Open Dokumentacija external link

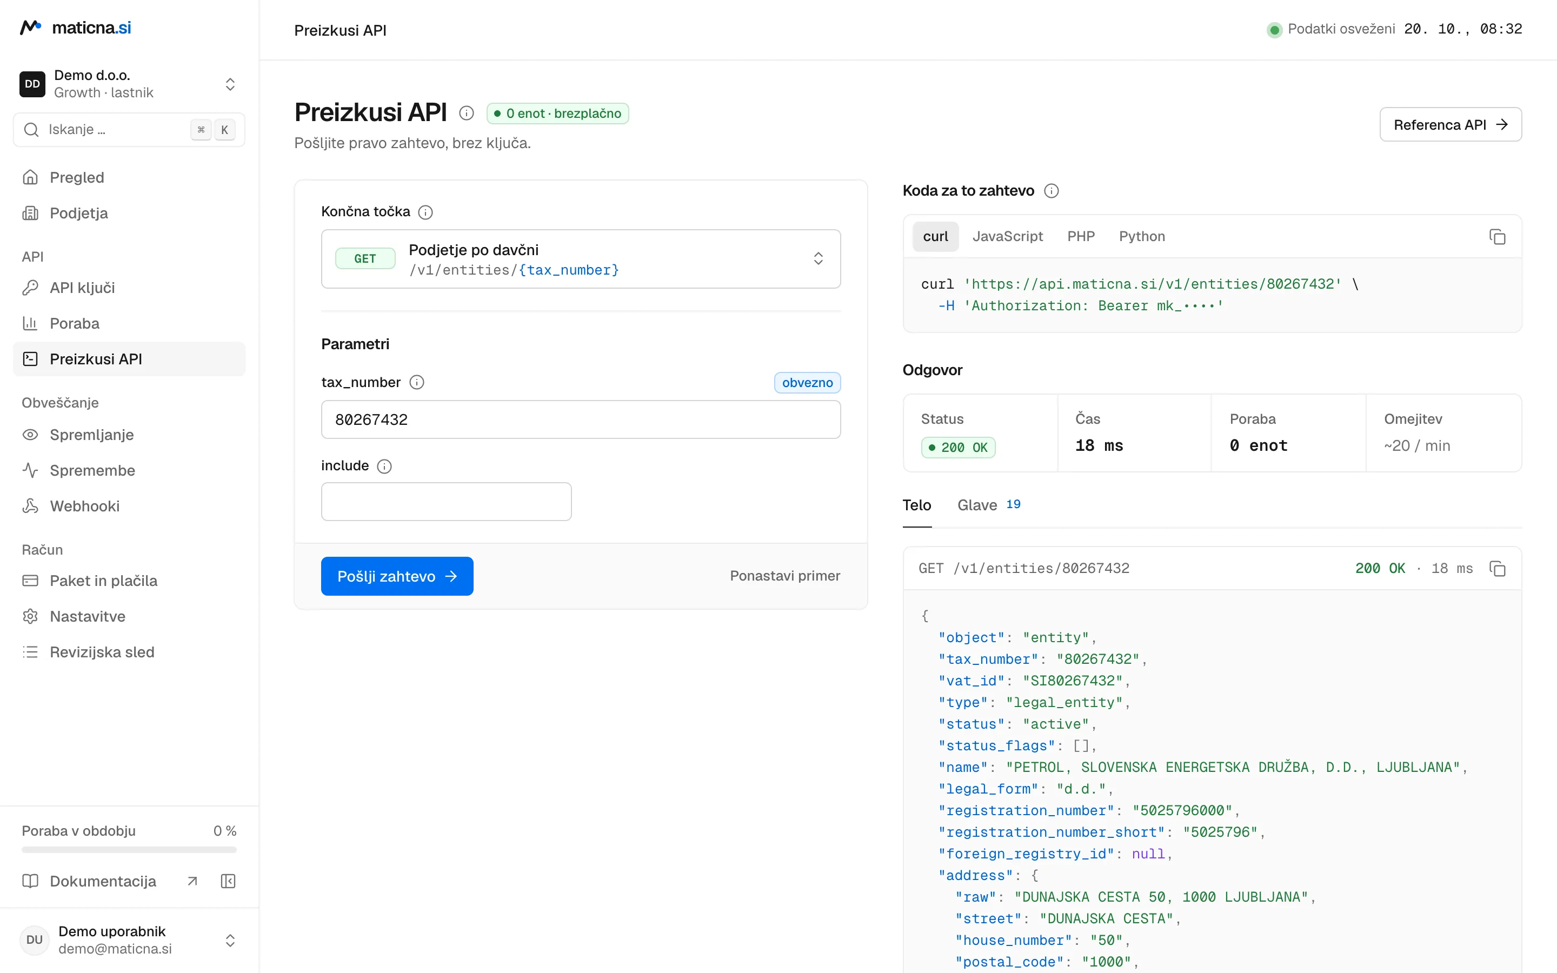(x=109, y=881)
